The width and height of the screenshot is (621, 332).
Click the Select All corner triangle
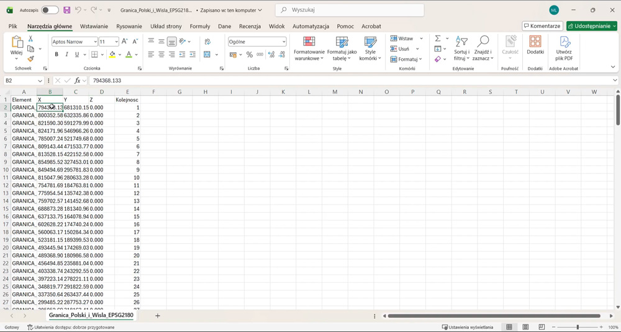tap(6, 92)
